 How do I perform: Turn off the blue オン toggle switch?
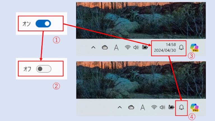(x=43, y=24)
